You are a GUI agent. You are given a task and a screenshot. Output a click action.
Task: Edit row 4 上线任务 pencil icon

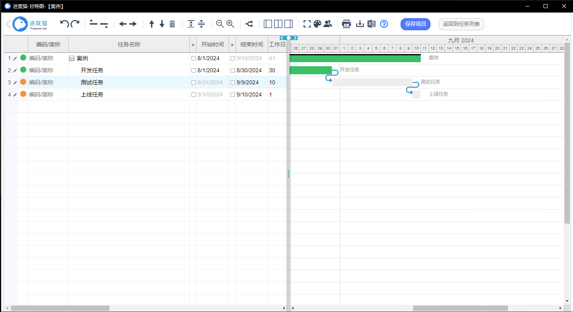tap(15, 95)
